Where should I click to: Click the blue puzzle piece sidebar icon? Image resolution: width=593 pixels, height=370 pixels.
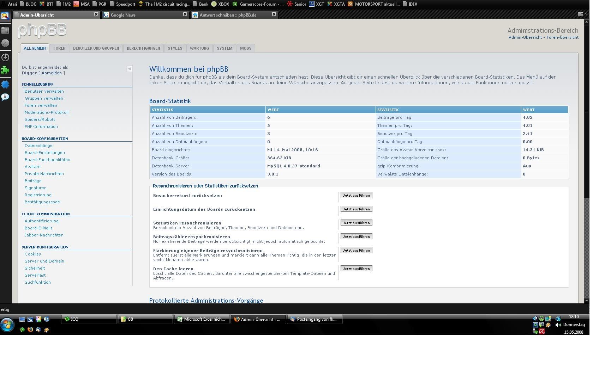[5, 84]
